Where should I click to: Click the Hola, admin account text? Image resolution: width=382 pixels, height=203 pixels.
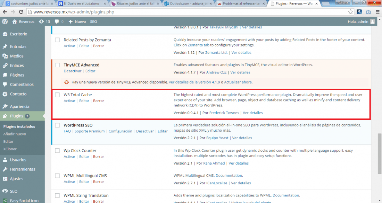point(358,21)
